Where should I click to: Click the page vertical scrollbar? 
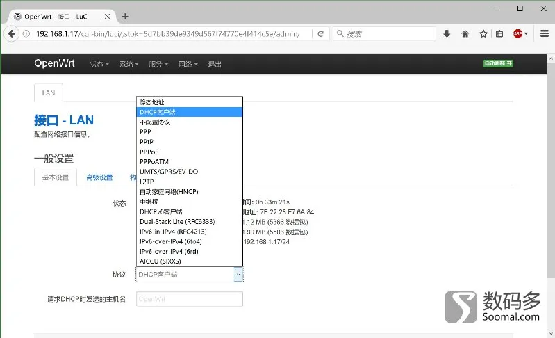coord(551,170)
